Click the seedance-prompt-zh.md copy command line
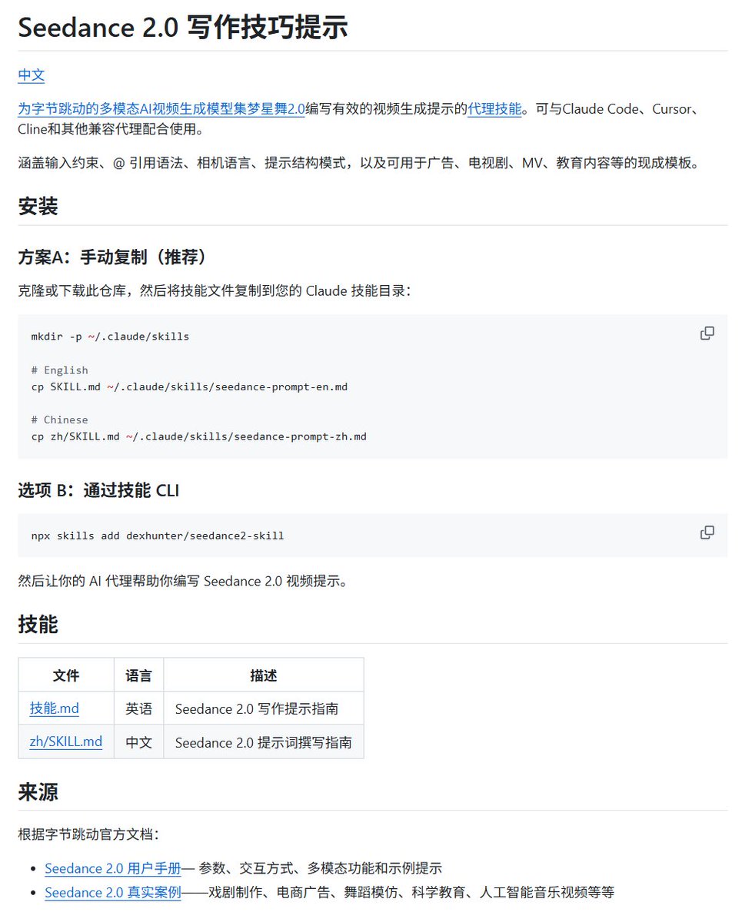The width and height of the screenshot is (742, 922). point(198,436)
